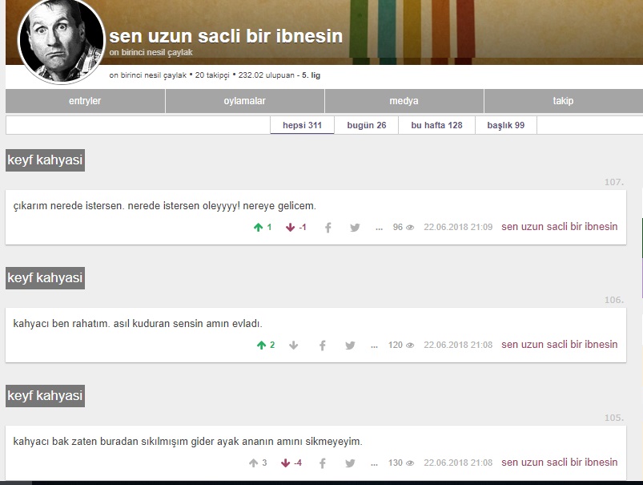643x485 pixels.
Task: Upvote entry number 105
Action: (254, 463)
